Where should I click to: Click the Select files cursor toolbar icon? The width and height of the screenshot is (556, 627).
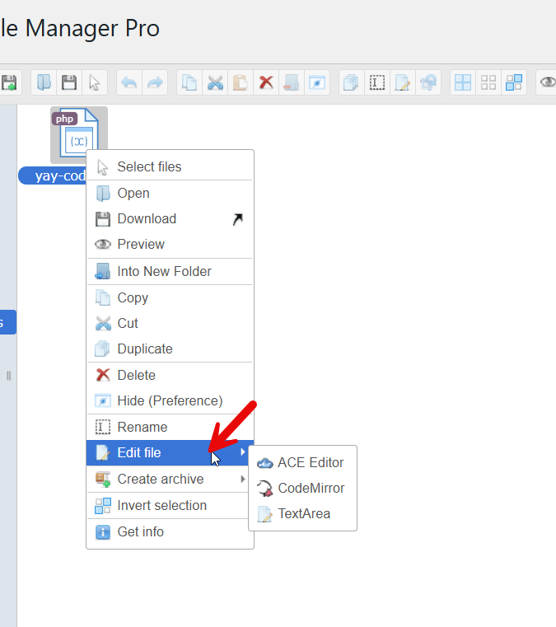coord(95,82)
